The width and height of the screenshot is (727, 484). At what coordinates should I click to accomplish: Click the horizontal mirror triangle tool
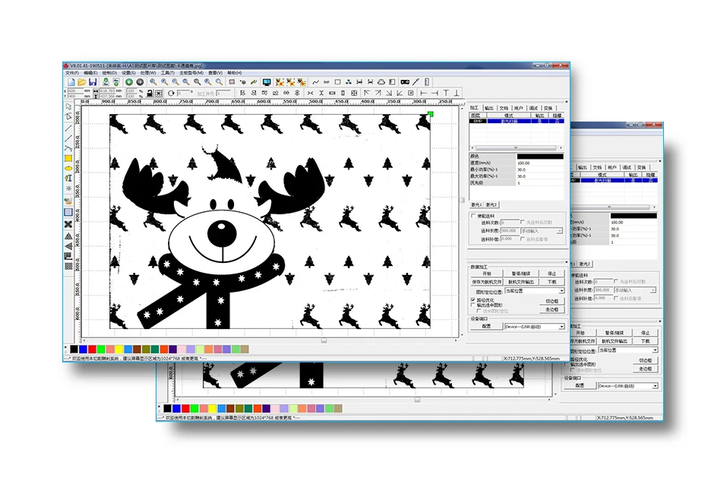[68, 236]
